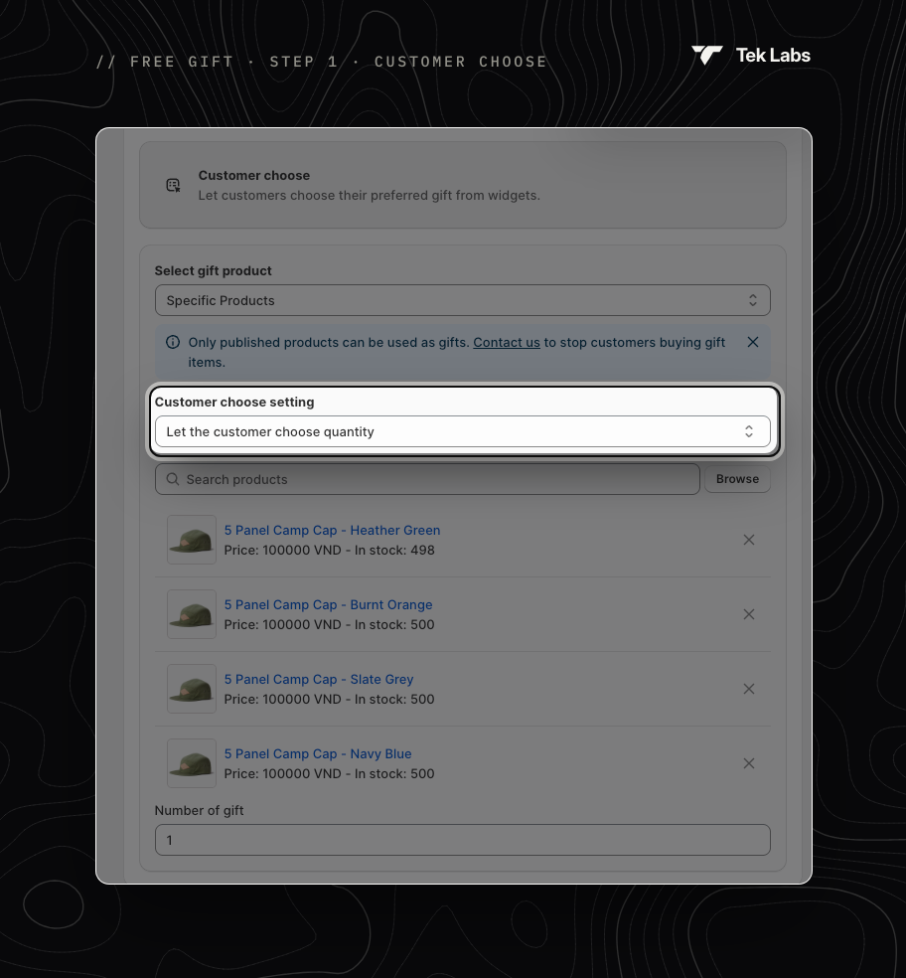Screen dimensions: 906x978
Task: Click the 'Select gift product' label
Action: (x=214, y=270)
